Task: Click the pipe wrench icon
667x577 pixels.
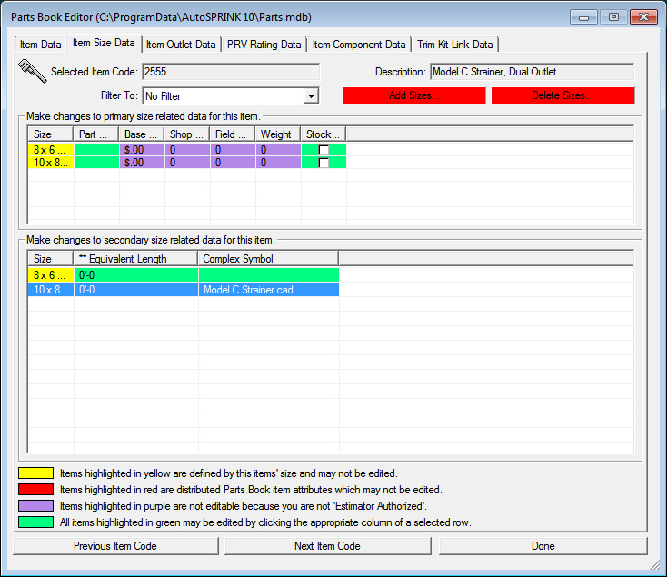Action: [x=31, y=71]
